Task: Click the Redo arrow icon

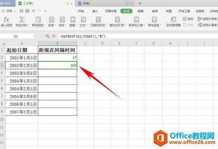Action: point(39,11)
